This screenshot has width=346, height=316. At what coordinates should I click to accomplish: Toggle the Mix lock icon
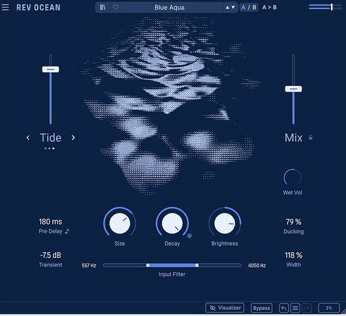click(x=311, y=137)
